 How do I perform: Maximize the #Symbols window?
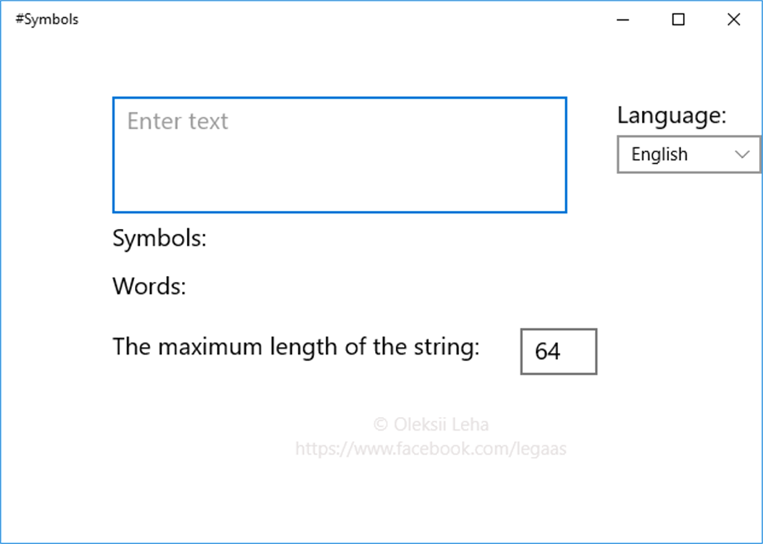(x=678, y=19)
